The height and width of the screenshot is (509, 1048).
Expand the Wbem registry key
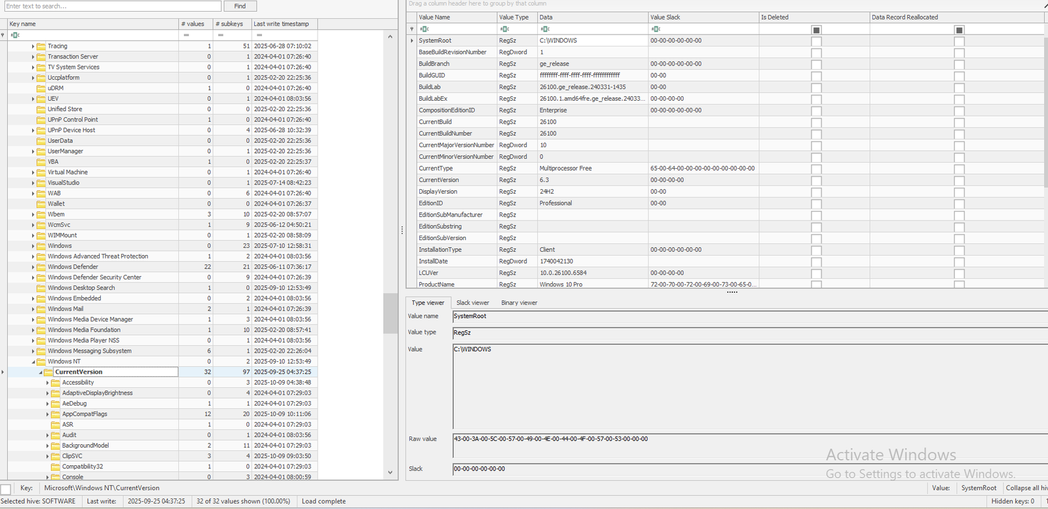(x=33, y=215)
